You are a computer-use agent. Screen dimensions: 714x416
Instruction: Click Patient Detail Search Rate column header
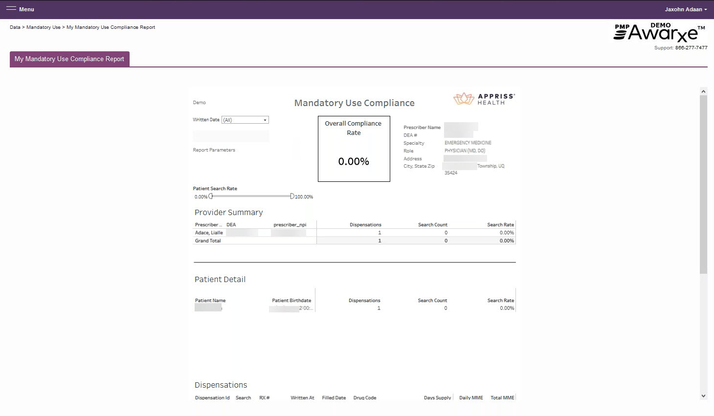click(x=500, y=301)
